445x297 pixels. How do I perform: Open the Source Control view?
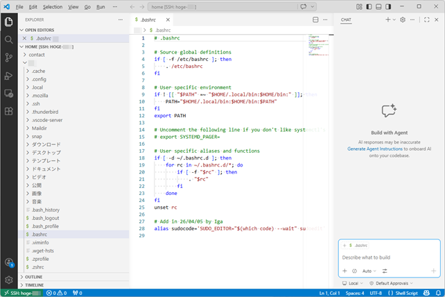tap(9, 58)
